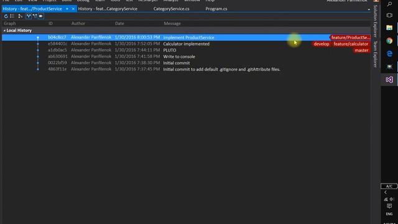The width and height of the screenshot is (398, 224).
Task: Select commit 'Calculator implemented'
Action: pos(186,44)
